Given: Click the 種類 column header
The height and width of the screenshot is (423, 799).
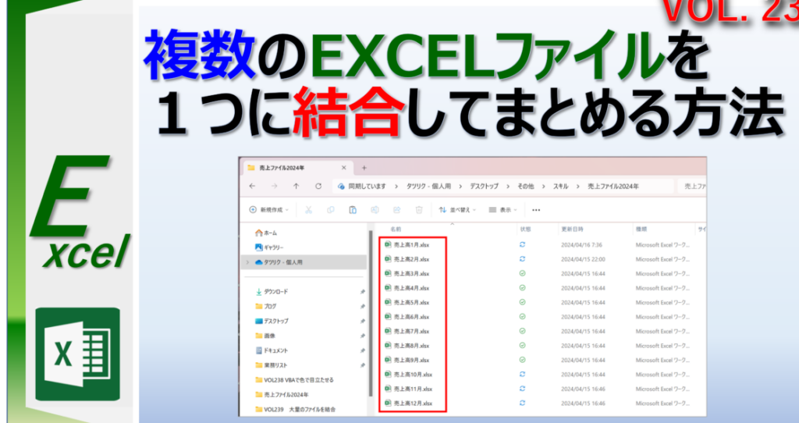Looking at the screenshot, I should [x=641, y=229].
